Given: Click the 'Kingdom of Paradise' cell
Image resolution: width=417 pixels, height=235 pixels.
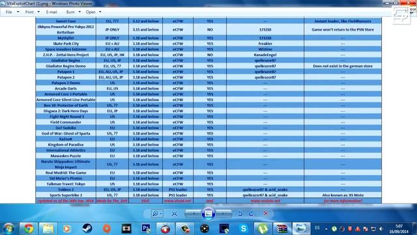Looking at the screenshot, I should tap(66, 144).
